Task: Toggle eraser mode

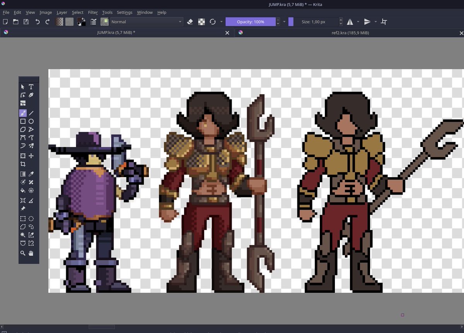Action: pos(190,22)
